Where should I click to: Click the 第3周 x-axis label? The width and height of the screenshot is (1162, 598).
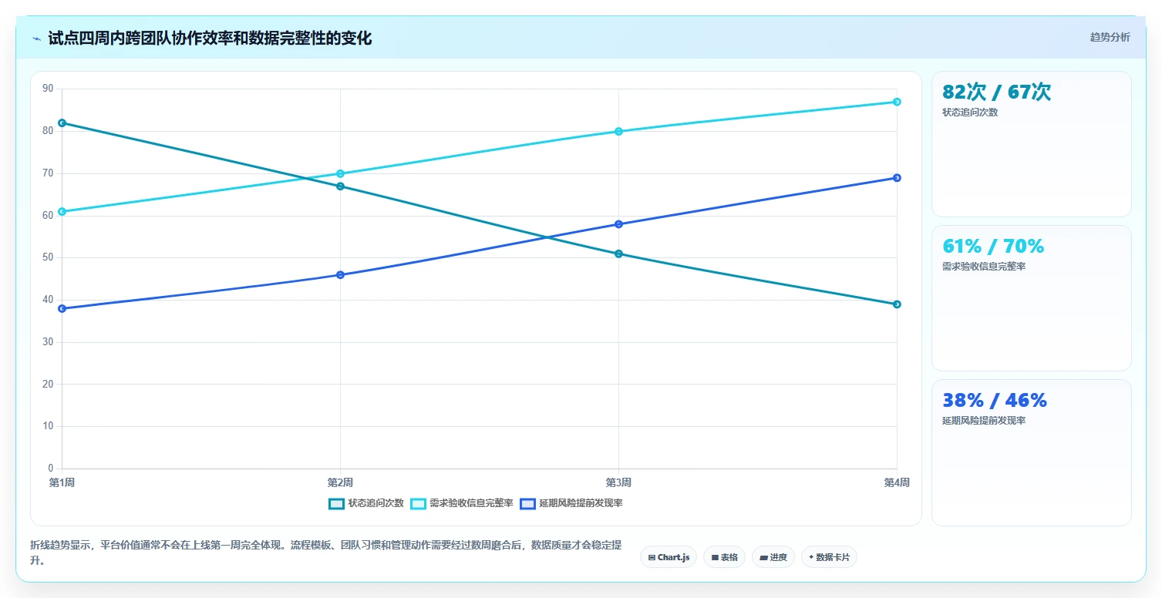(x=618, y=483)
